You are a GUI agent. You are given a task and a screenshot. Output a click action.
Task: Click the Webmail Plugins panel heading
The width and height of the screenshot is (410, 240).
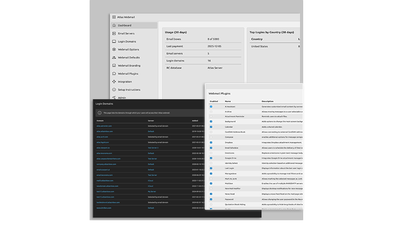click(219, 94)
